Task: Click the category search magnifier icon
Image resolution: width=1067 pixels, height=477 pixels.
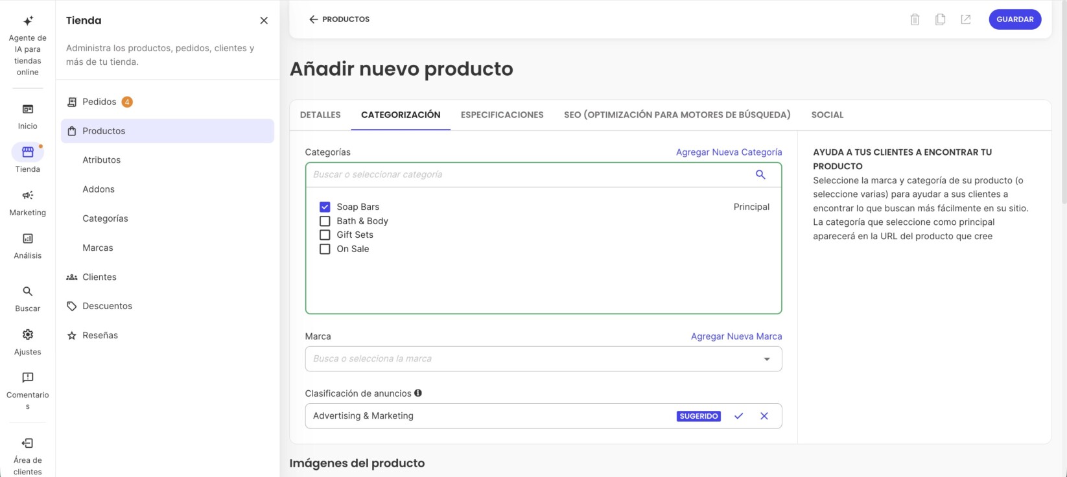Action: coord(760,174)
